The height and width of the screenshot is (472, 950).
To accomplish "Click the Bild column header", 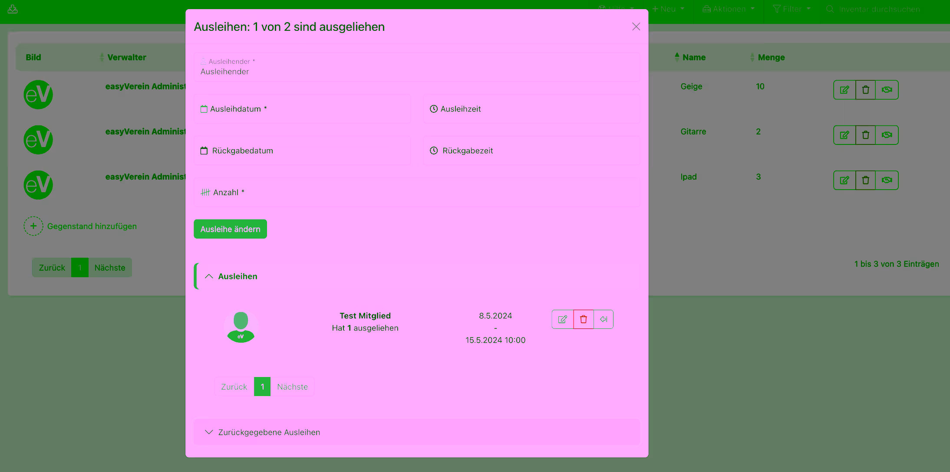I will click(x=33, y=57).
